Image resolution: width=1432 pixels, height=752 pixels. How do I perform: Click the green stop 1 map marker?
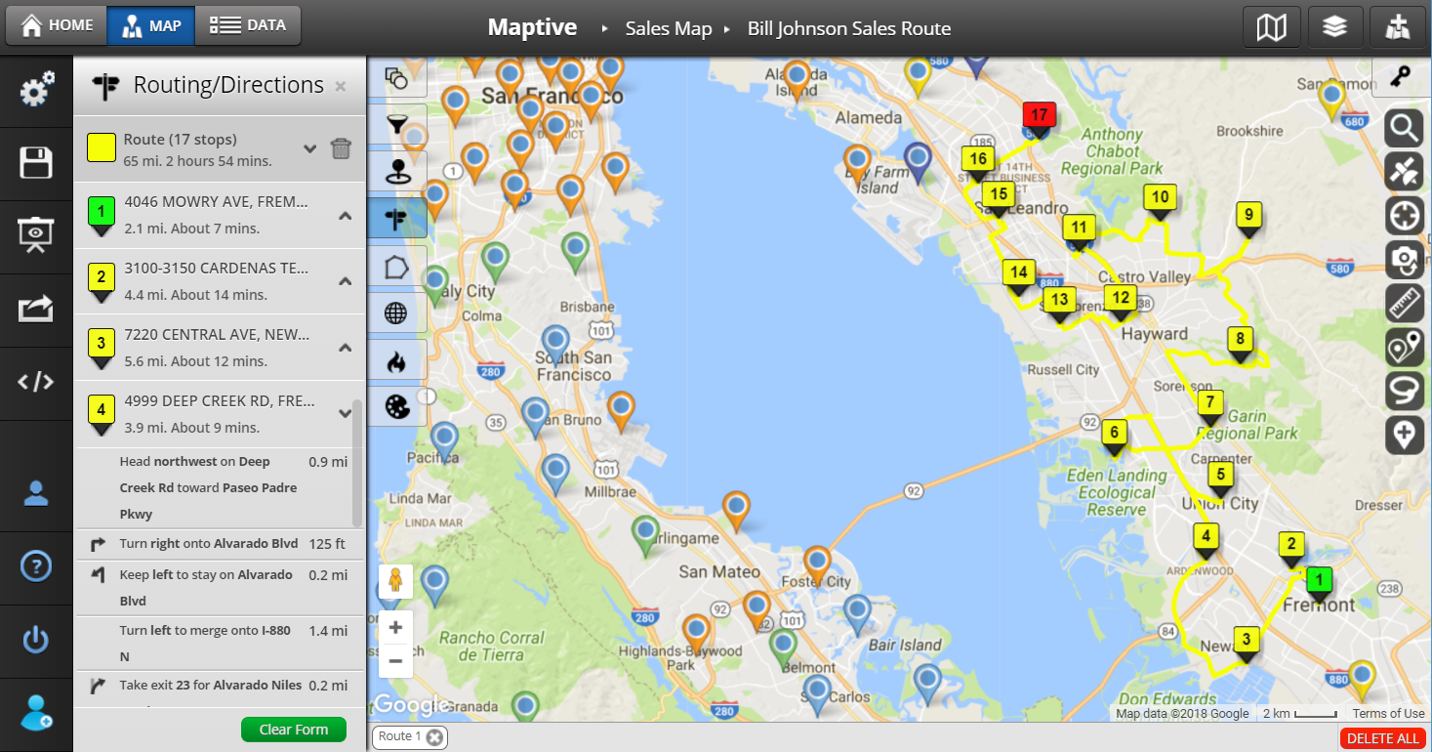(1319, 584)
